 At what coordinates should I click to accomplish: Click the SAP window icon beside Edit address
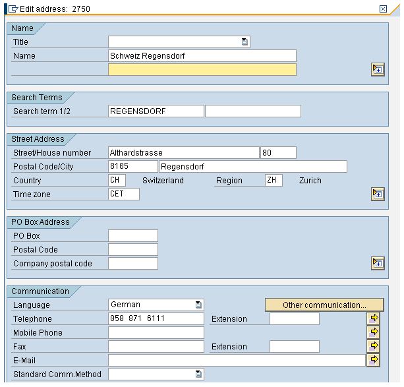pyautogui.click(x=7, y=9)
